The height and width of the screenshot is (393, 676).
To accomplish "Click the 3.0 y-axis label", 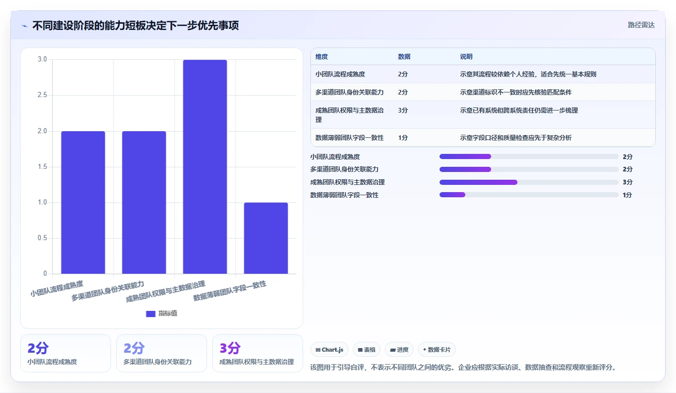I will [42, 59].
